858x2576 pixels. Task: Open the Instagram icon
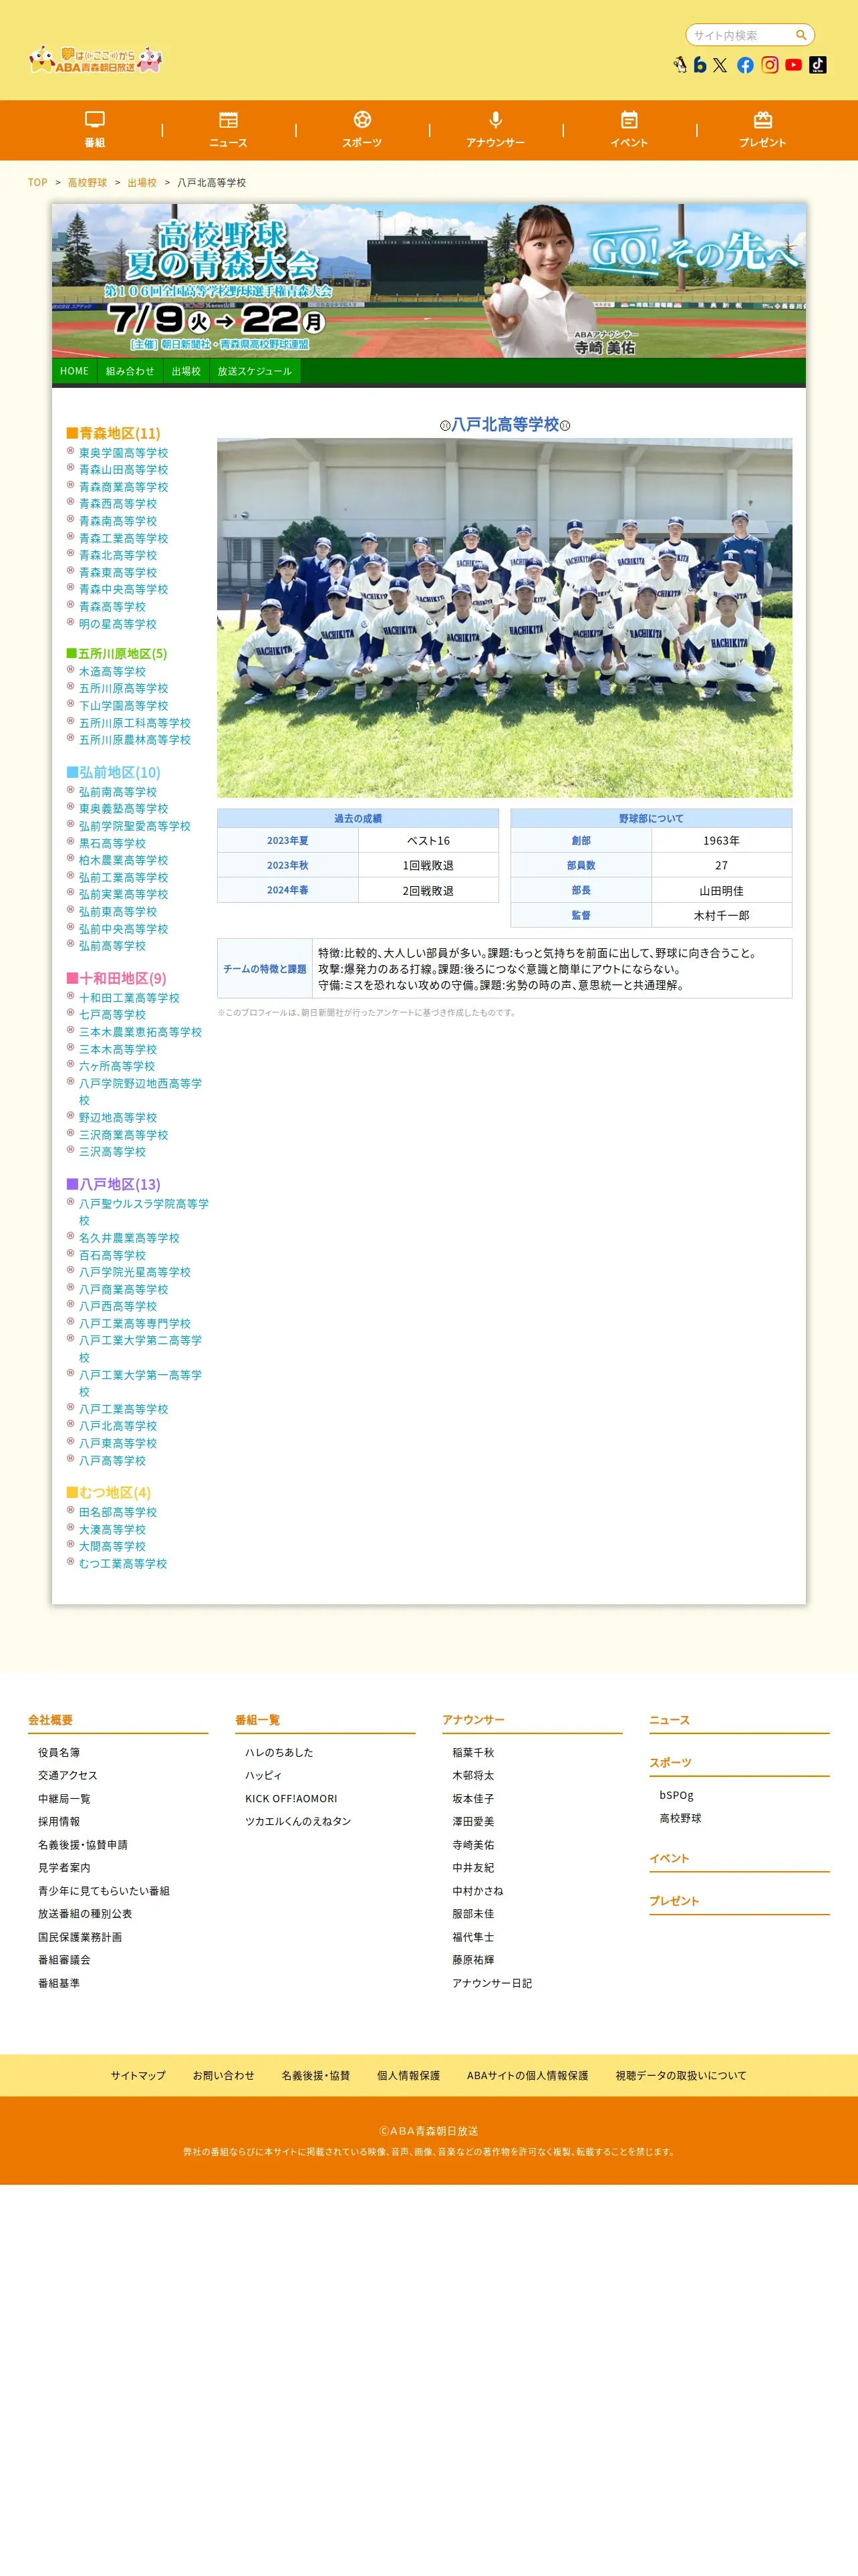769,65
